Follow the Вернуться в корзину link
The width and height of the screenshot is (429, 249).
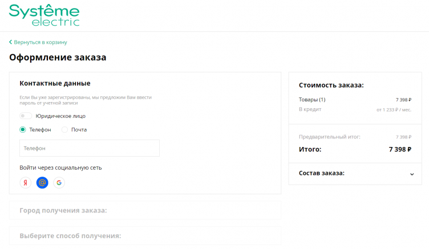click(x=41, y=42)
